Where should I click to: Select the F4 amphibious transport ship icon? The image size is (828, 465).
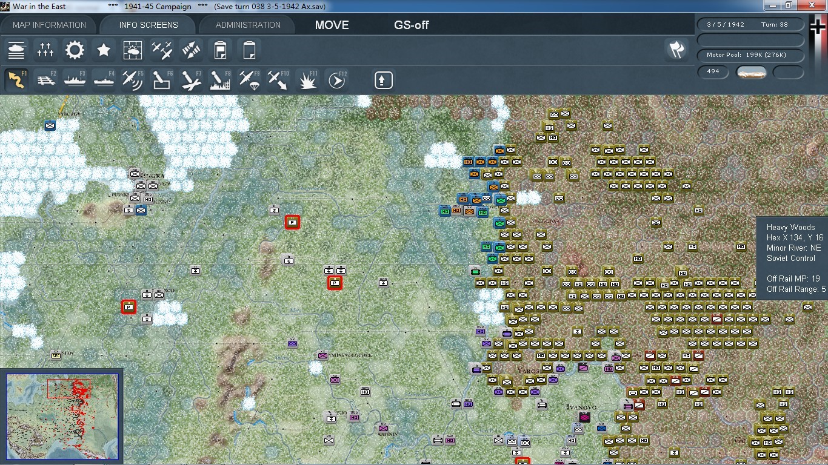click(104, 80)
